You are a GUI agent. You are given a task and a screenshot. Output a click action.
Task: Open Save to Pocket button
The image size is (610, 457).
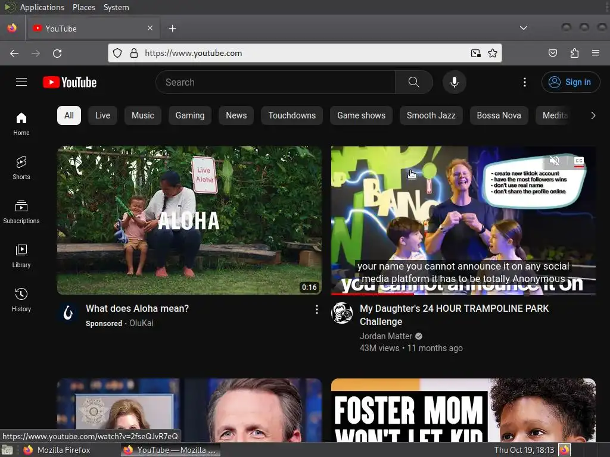(x=552, y=53)
